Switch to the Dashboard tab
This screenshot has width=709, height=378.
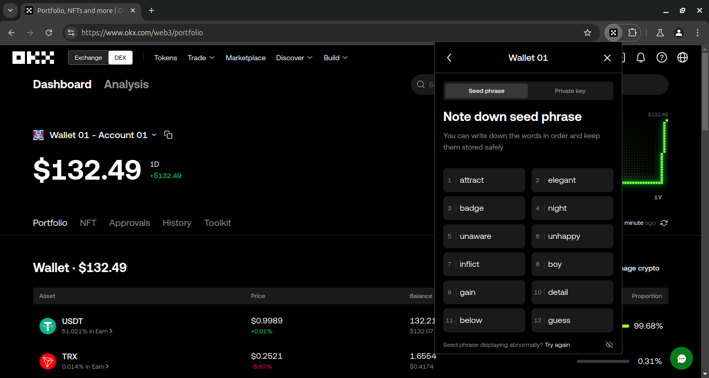[62, 84]
